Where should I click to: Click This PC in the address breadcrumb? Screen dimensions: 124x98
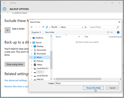coord(54,27)
